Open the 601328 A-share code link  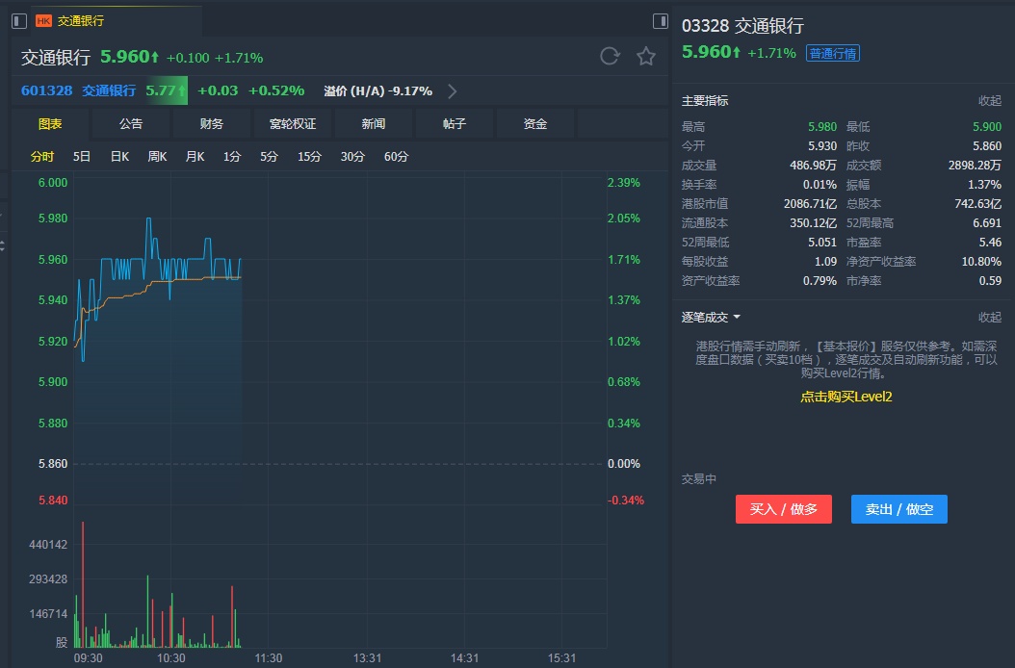[46, 90]
